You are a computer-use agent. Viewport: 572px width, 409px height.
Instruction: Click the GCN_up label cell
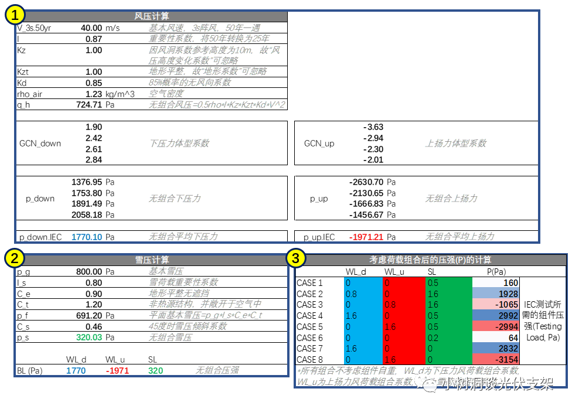[x=319, y=144]
